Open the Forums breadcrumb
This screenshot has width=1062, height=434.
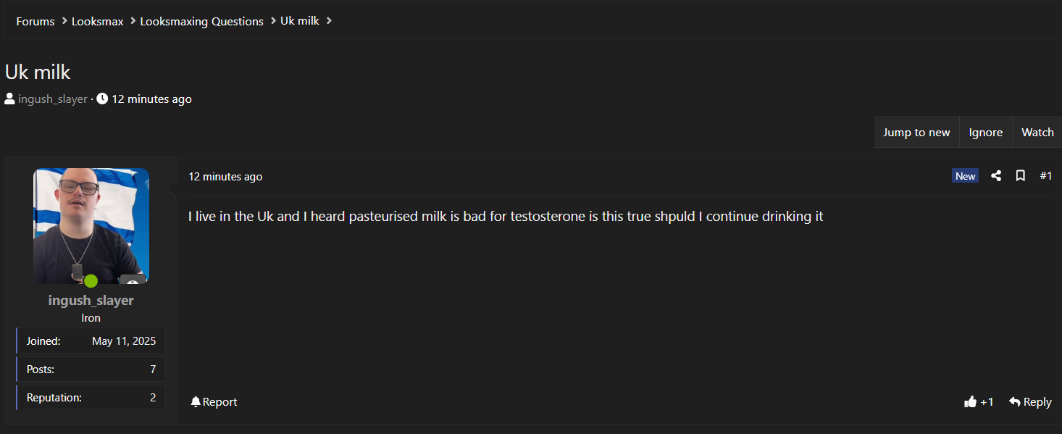point(35,21)
